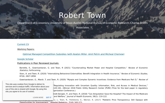This screenshot has height=103, width=165.
Task: Click the Internalizing Behavioral Externalities citation
Action: (84, 75)
